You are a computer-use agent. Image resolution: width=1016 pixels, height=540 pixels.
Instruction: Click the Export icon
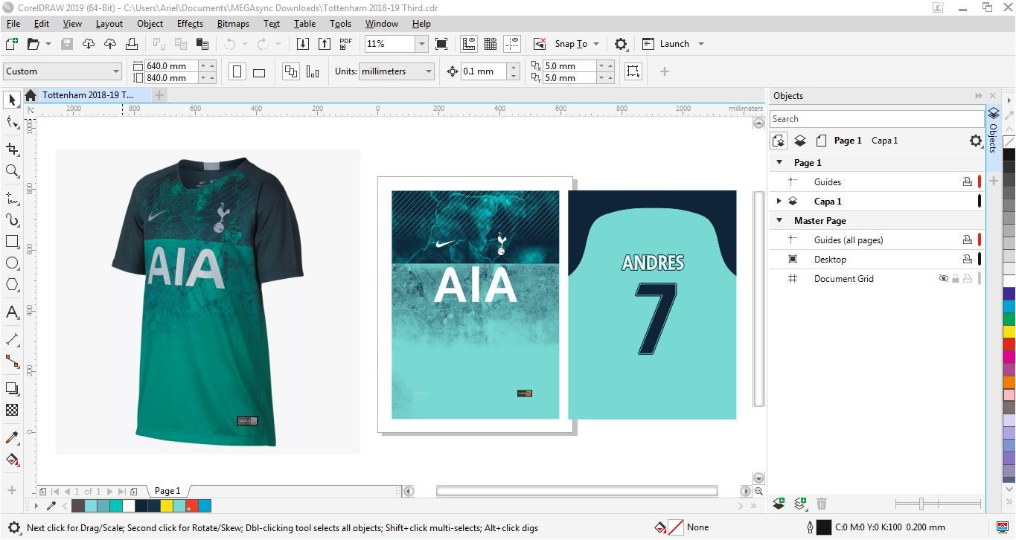pos(325,44)
